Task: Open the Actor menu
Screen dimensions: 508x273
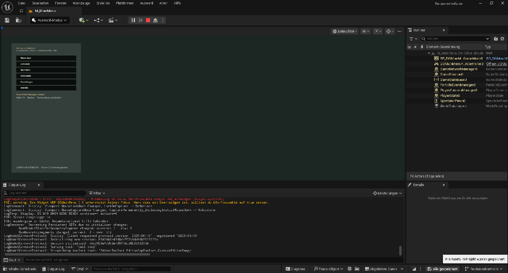Action: pos(164,3)
